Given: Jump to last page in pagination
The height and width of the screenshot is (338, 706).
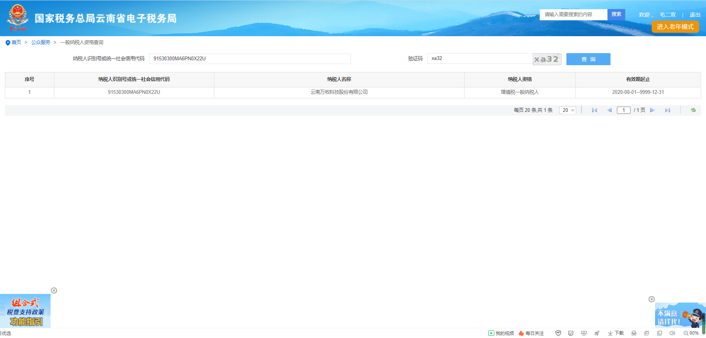Looking at the screenshot, I should (668, 110).
